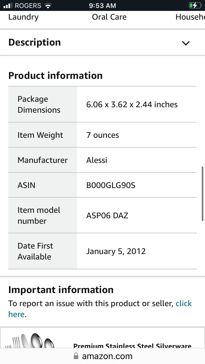Tap the Wi-Fi status icon

[48, 5]
